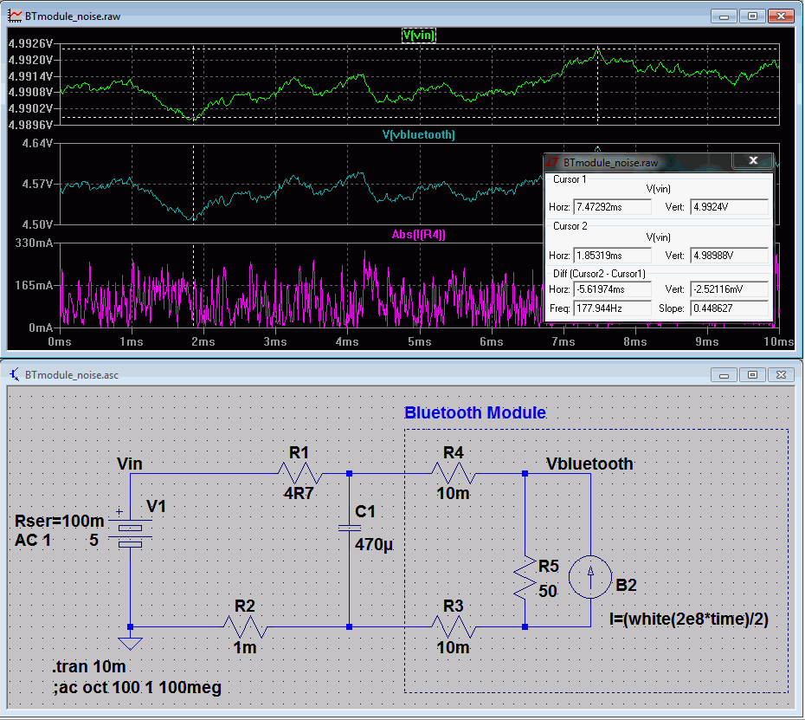Click the Cursor 2 Vert value field
Viewport: 805px width, 720px height.
(x=730, y=256)
